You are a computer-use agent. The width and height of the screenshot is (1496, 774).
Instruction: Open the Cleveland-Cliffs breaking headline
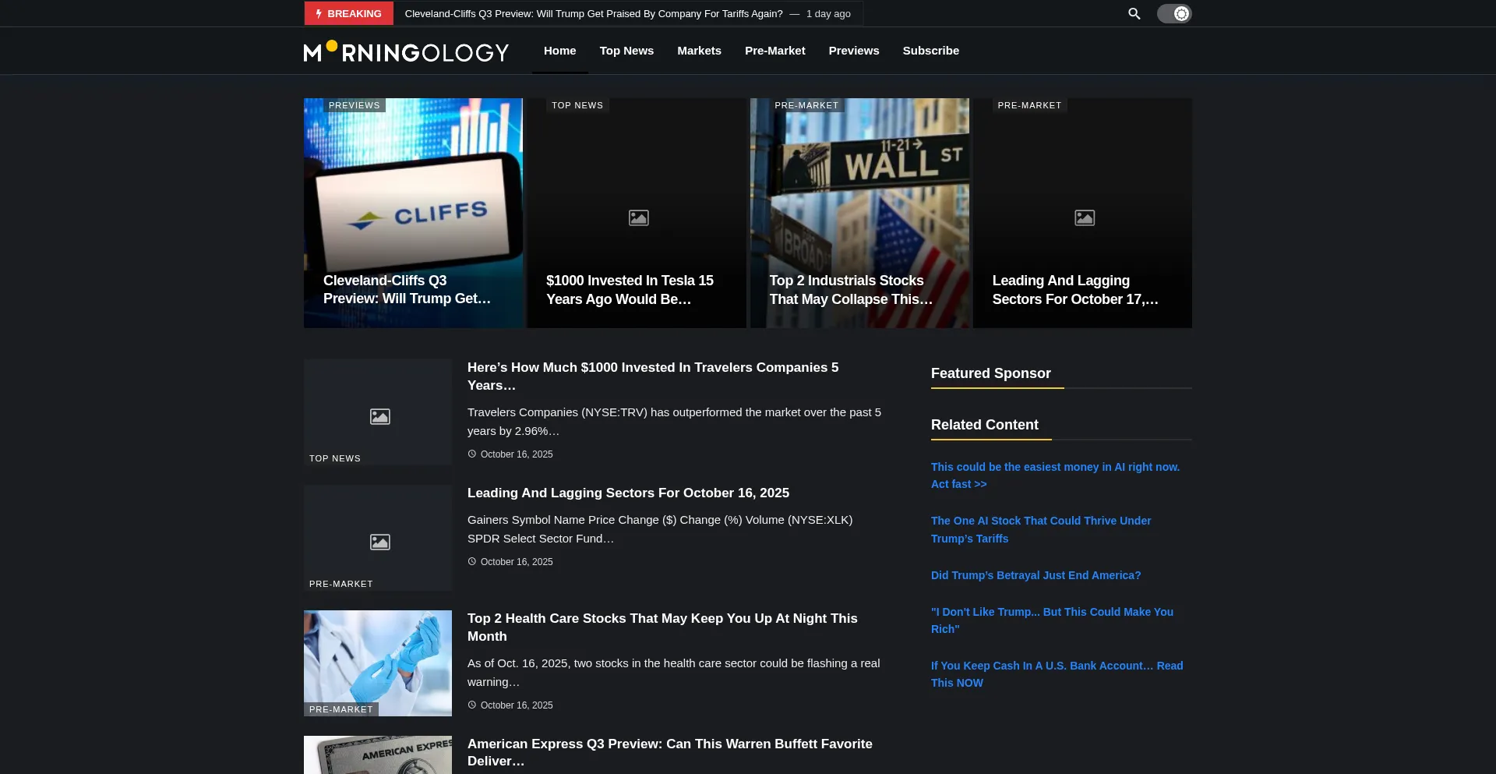click(x=593, y=14)
